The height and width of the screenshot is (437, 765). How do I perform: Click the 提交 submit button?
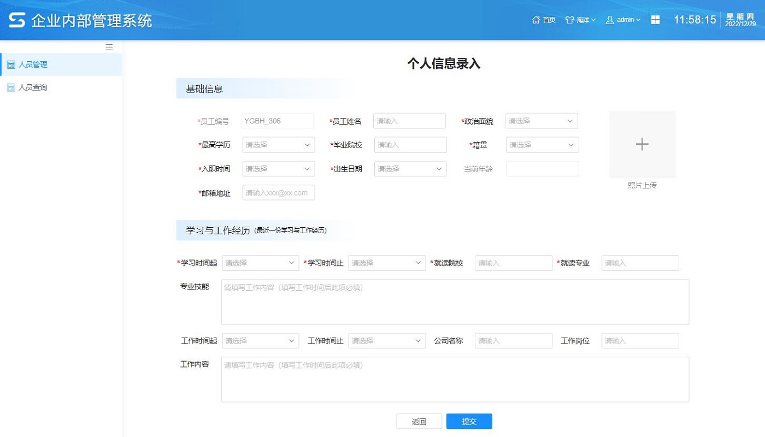(469, 421)
